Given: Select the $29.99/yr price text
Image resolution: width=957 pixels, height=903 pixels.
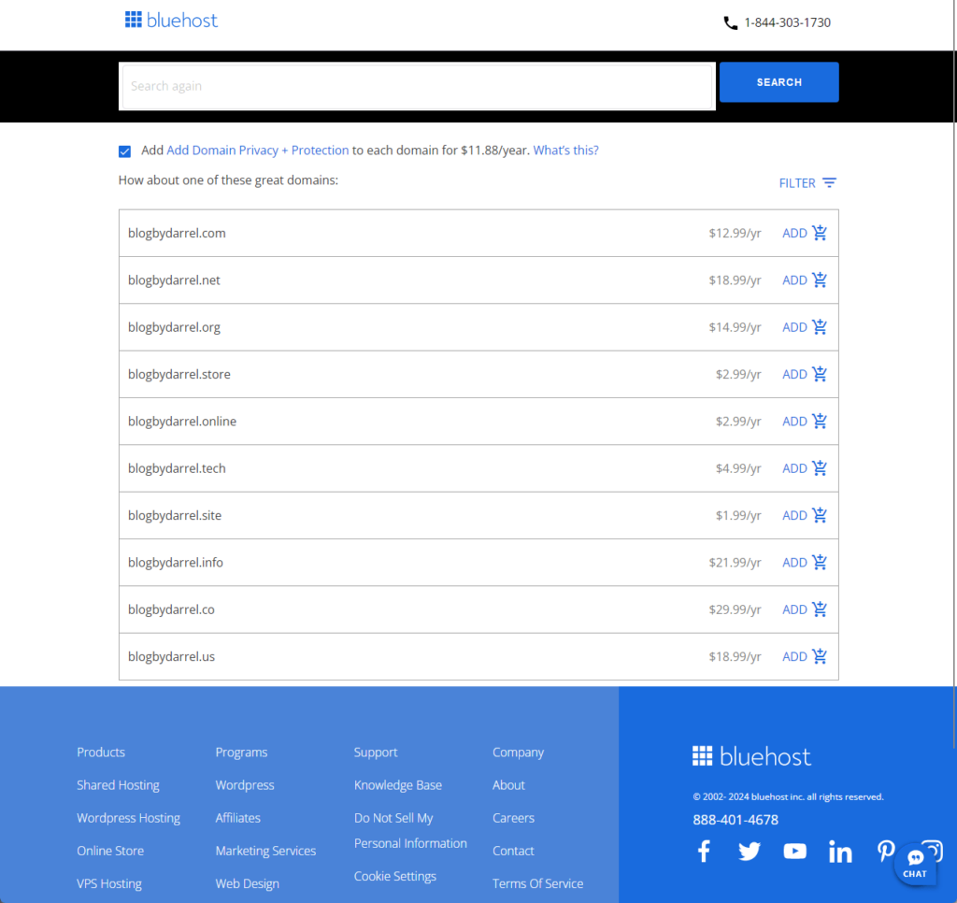Looking at the screenshot, I should [735, 609].
